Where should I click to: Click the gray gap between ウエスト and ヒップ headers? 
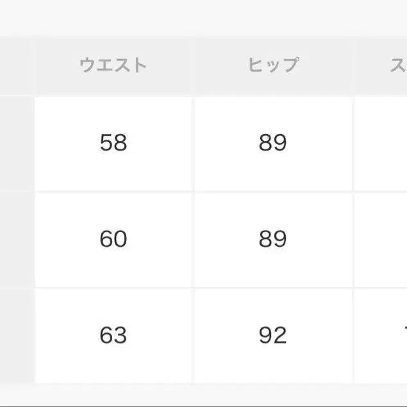coord(192,65)
